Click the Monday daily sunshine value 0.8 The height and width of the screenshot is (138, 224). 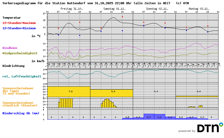(199, 91)
